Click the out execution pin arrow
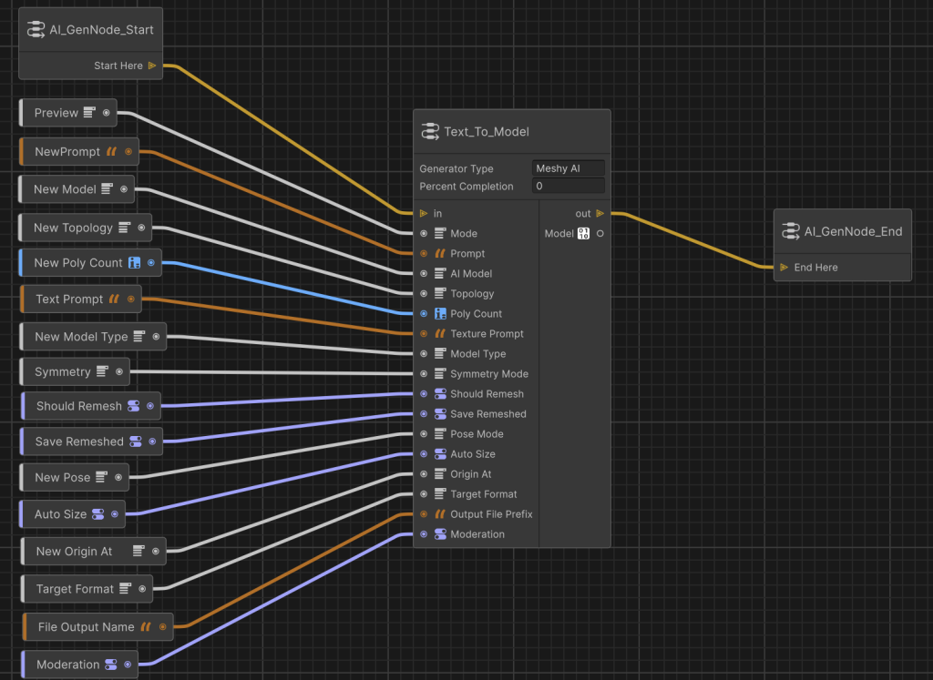The image size is (933, 680). (x=600, y=214)
